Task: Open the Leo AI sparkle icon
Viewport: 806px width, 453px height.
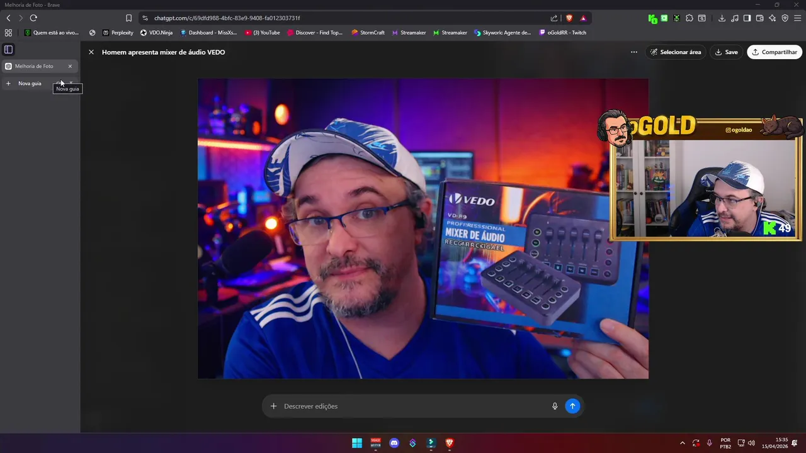Action: pyautogui.click(x=772, y=18)
